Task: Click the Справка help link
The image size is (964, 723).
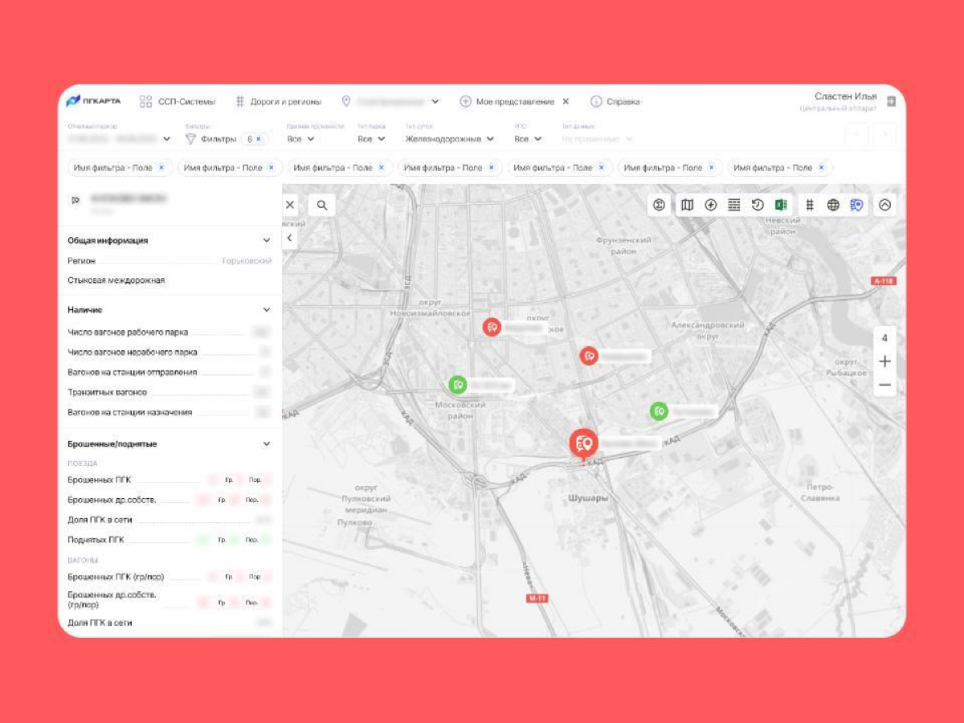Action: click(615, 102)
